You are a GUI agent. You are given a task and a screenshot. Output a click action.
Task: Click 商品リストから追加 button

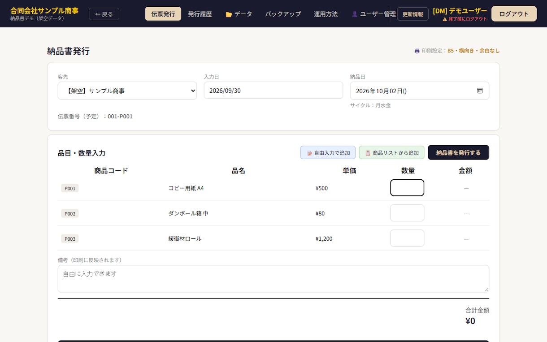(391, 152)
